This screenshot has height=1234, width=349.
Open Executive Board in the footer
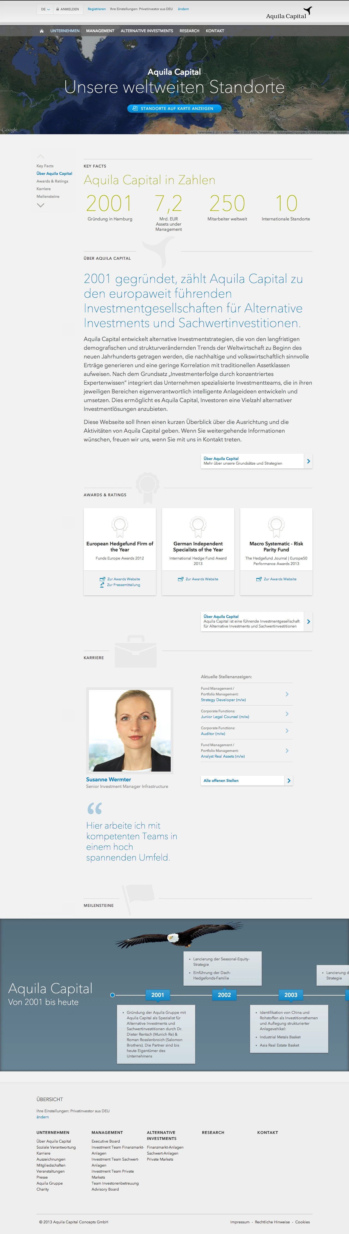pos(106,1141)
